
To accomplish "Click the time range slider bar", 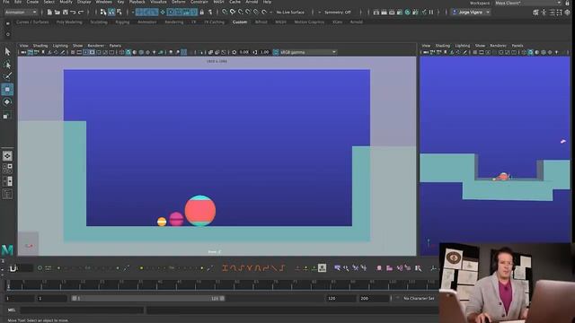I will coord(148,299).
